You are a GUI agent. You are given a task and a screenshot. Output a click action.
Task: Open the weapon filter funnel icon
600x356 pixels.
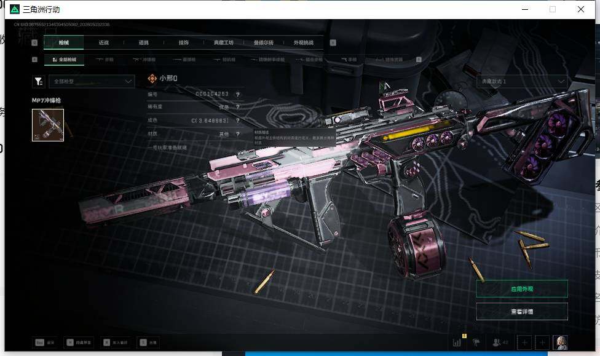pyautogui.click(x=39, y=82)
